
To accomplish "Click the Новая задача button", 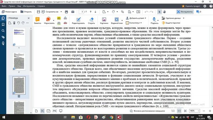I will 9,12.
